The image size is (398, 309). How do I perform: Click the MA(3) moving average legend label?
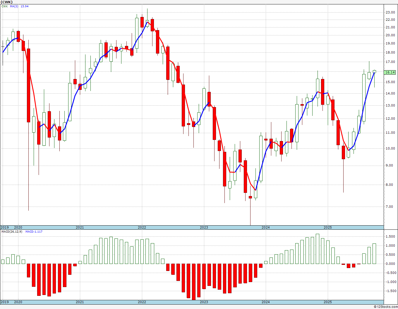(x=14, y=6)
